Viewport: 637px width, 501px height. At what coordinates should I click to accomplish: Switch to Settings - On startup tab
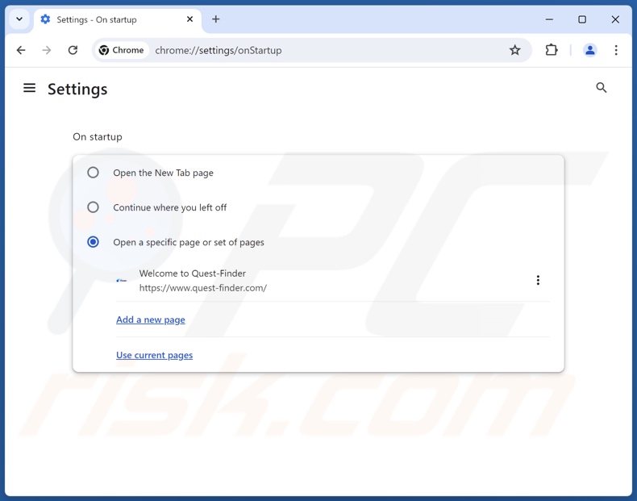105,19
